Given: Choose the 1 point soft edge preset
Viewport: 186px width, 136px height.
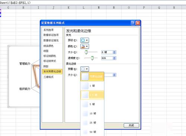Looking at the screenshot, I should point(92,86).
